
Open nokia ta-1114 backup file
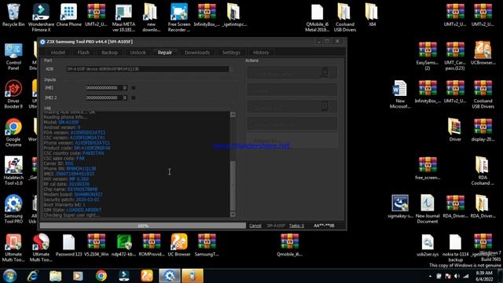coord(455,248)
